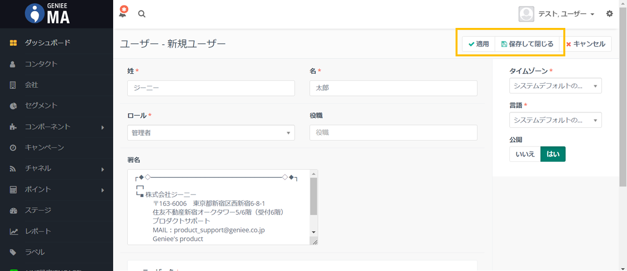This screenshot has width=627, height=271.
Task: Click the 役職 input field
Action: point(393,133)
